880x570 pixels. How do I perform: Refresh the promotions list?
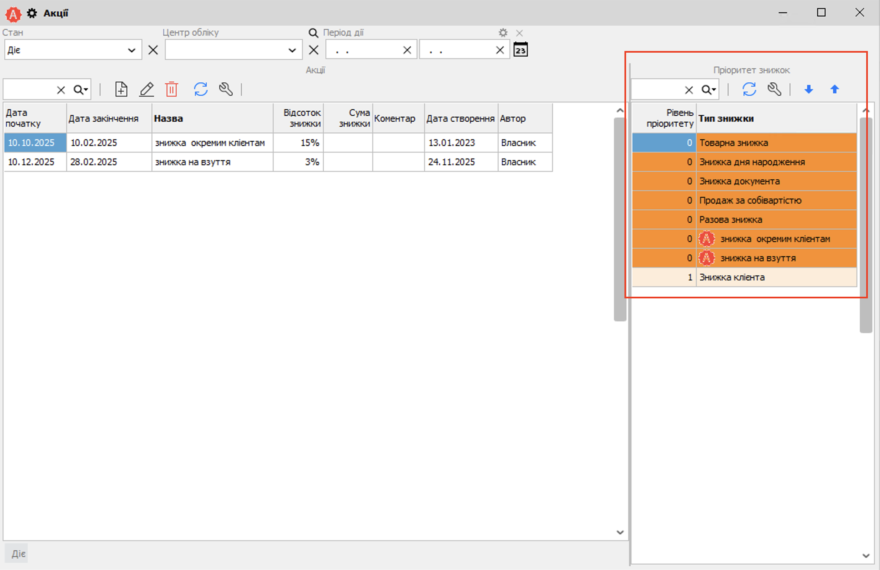(x=201, y=89)
